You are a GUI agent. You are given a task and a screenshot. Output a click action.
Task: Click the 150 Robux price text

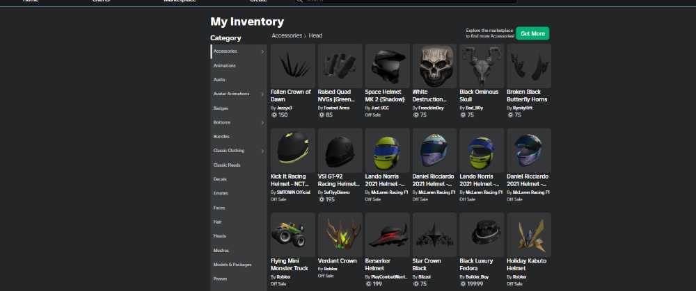pyautogui.click(x=283, y=115)
